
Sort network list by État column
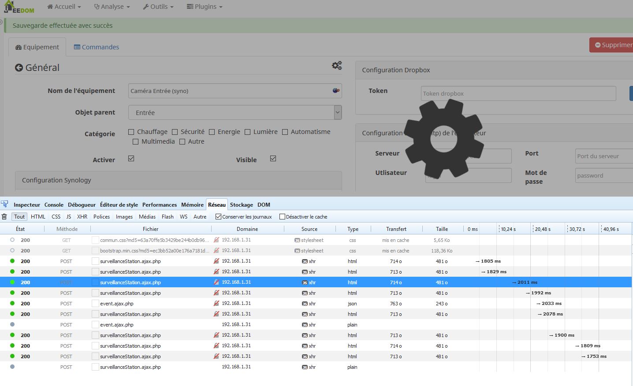coord(20,229)
